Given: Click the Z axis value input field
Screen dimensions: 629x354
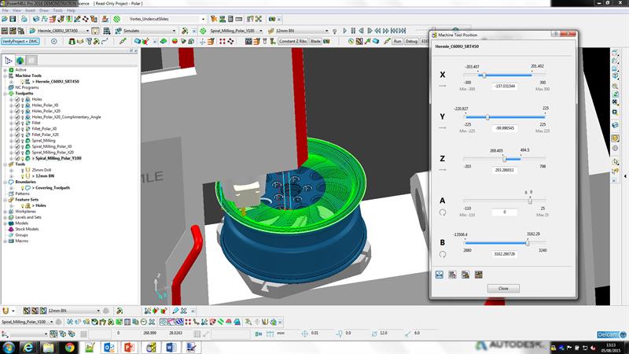Looking at the screenshot, I should (x=505, y=170).
